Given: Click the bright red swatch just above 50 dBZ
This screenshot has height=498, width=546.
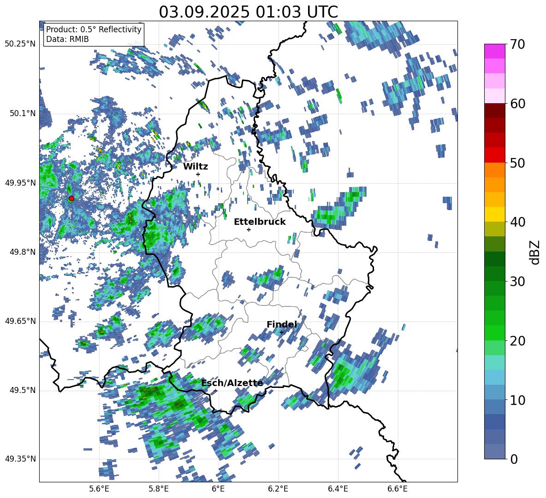Looking at the screenshot, I should tap(494, 155).
